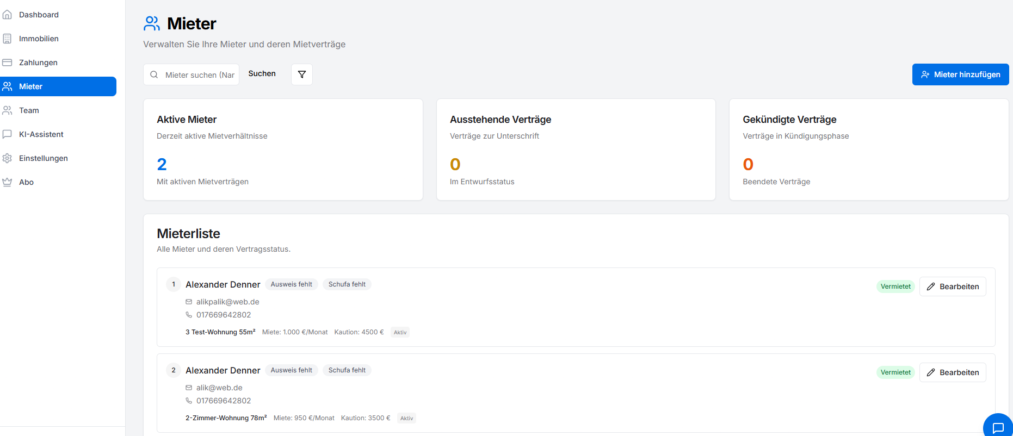The image size is (1013, 436).
Task: Open the filter funnel button
Action: 302,74
